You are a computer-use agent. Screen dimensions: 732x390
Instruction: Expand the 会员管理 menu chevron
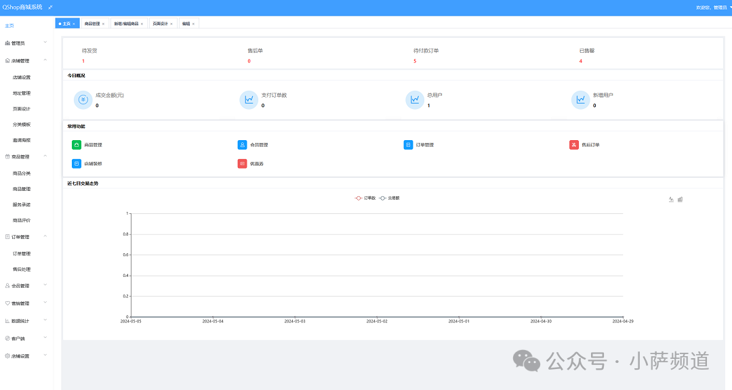point(45,285)
